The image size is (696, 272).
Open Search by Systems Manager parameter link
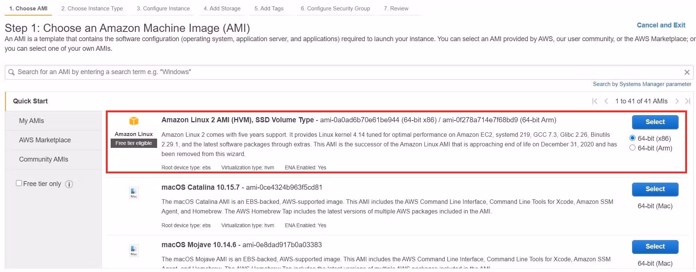[642, 84]
